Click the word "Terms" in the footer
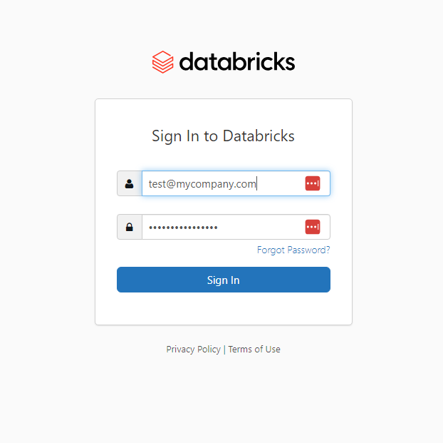Image resolution: width=443 pixels, height=443 pixels. 240,350
